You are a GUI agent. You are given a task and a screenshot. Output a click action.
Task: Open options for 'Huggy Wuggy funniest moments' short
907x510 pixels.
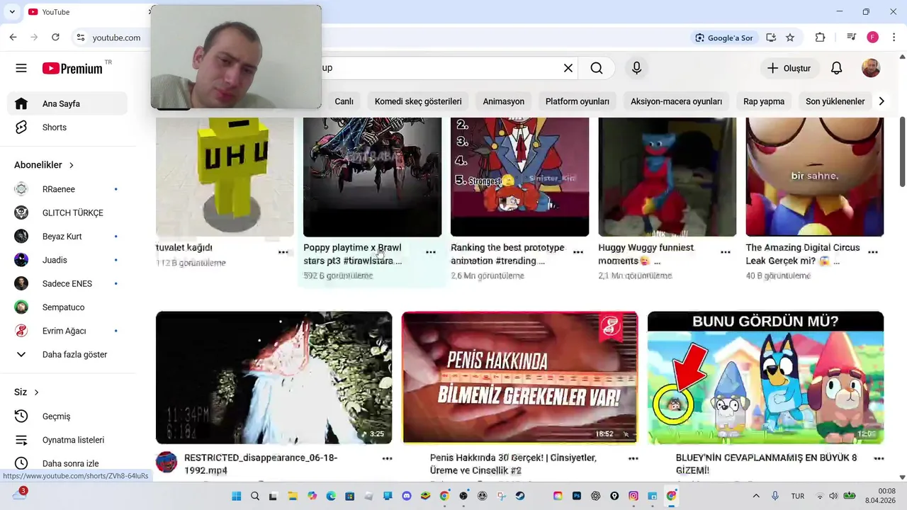coord(725,252)
